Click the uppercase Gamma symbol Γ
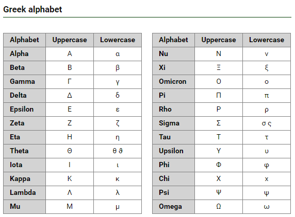This screenshot has width=295, height=217. click(x=70, y=81)
